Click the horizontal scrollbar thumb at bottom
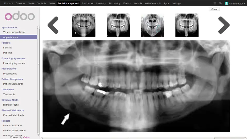This screenshot has height=139, width=247. (x=128, y=138)
